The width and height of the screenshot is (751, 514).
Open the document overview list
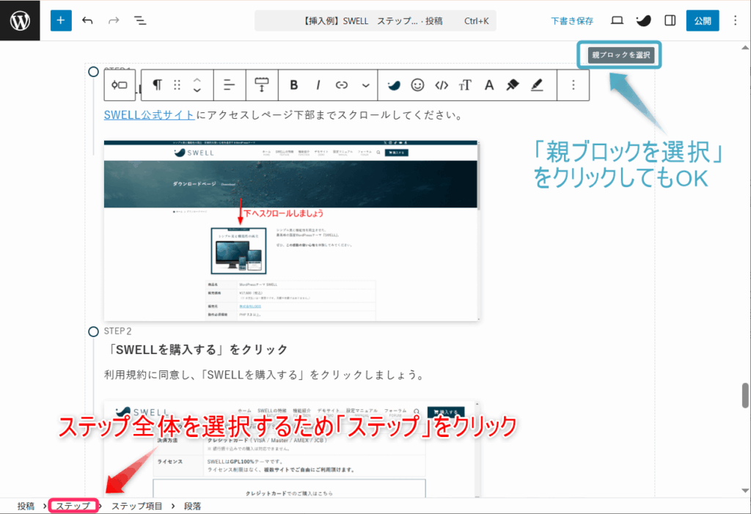140,21
